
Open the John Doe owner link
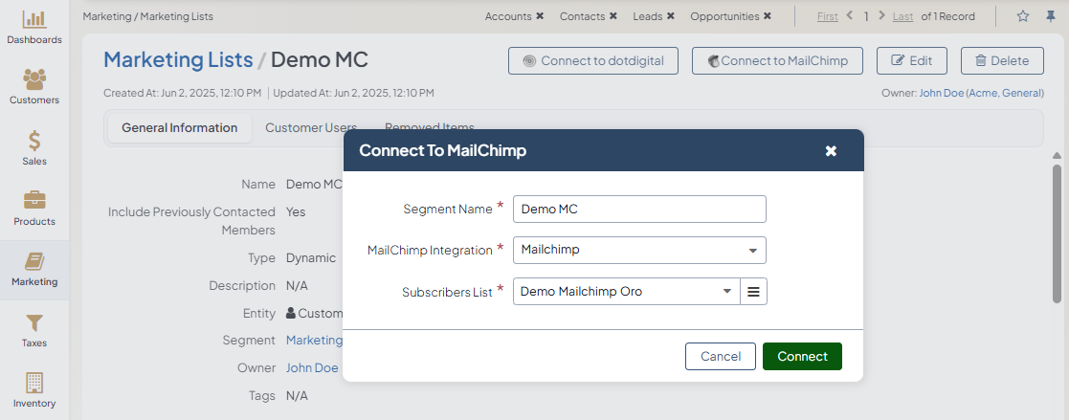pyautogui.click(x=312, y=368)
